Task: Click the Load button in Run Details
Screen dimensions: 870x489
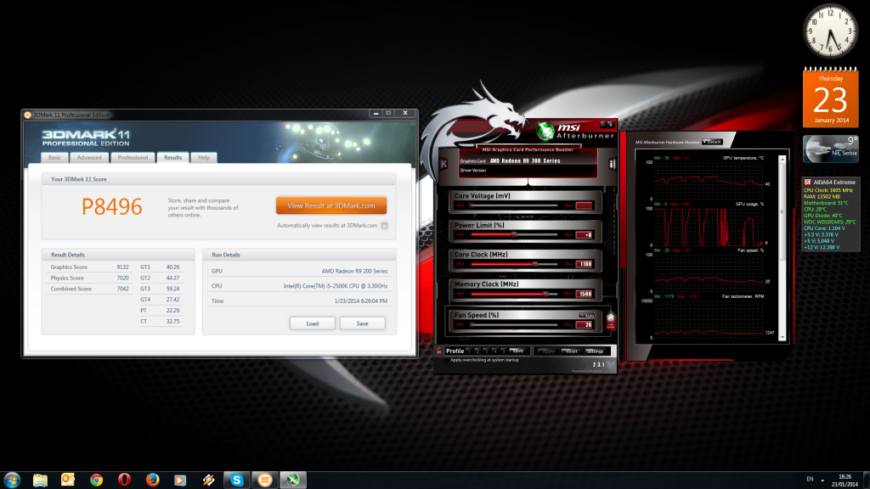Action: tap(313, 323)
